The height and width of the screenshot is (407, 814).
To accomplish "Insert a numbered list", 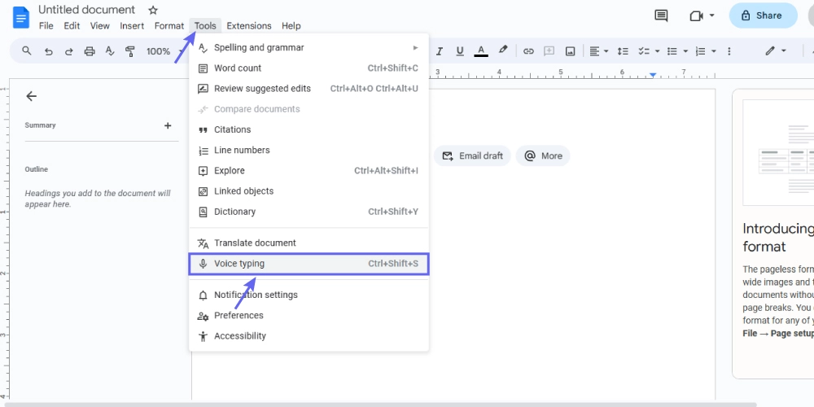I will 700,50.
